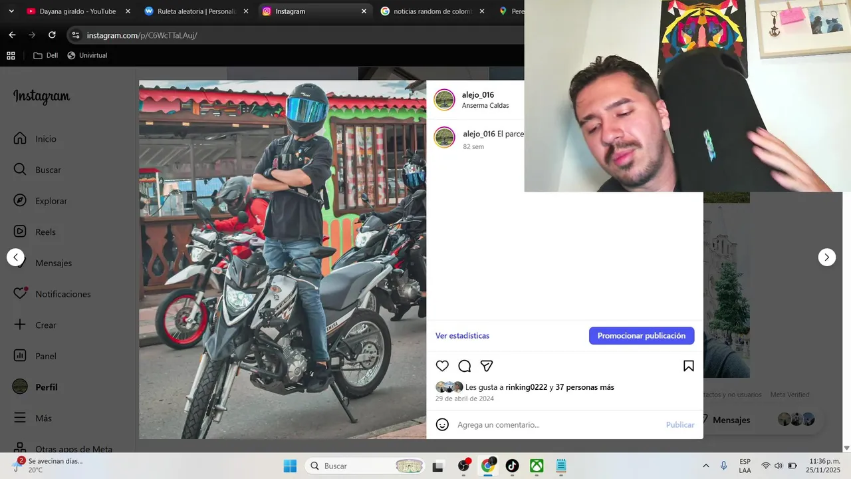Click the taskbar Buscar search box
This screenshot has height=479, width=851.
(x=365, y=466)
